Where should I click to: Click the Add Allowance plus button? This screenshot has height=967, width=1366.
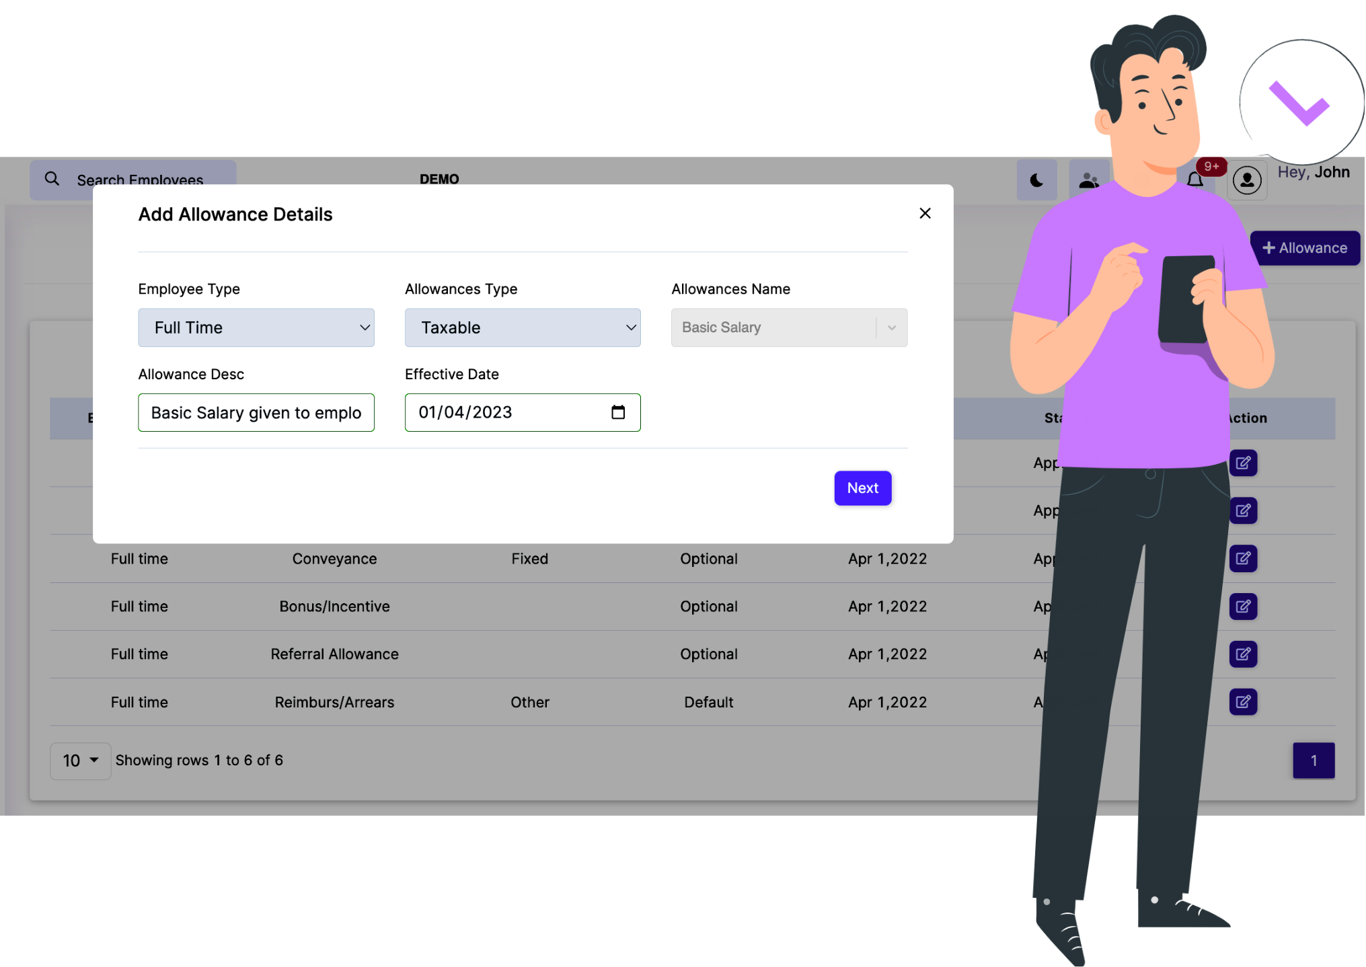pos(1303,248)
